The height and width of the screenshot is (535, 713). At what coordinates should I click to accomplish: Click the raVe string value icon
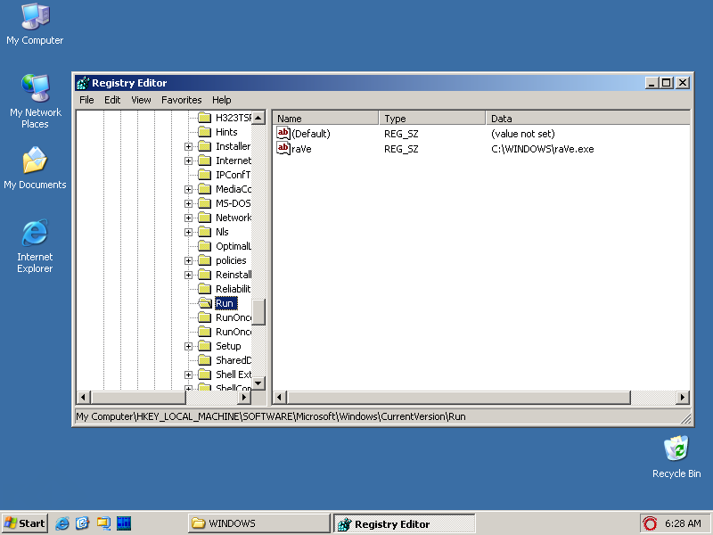click(x=283, y=148)
